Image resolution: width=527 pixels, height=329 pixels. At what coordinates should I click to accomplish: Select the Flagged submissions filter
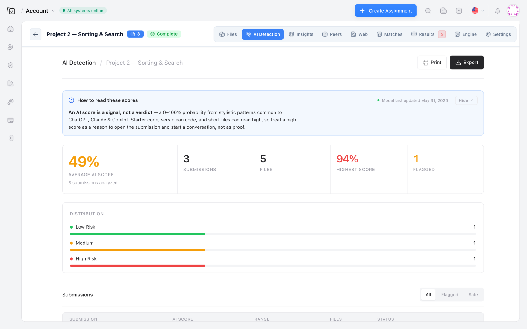[x=449, y=295]
